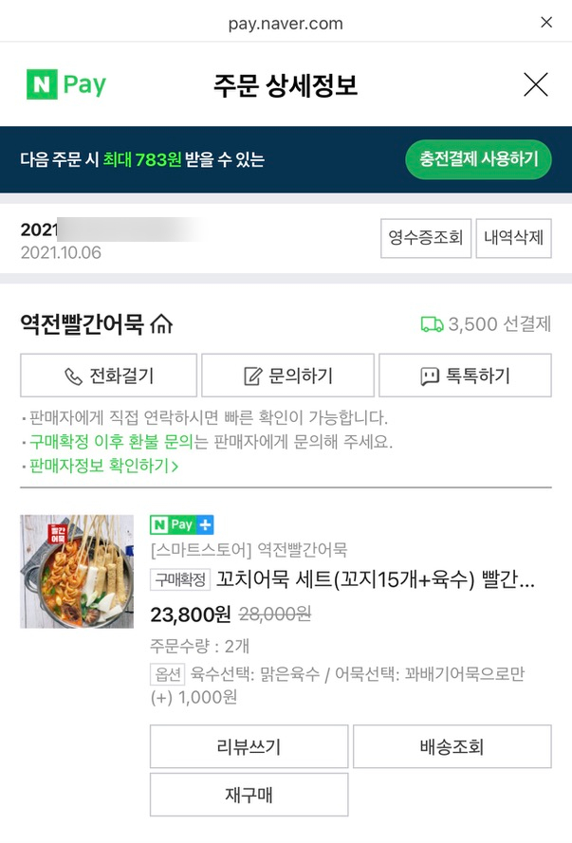Open the fish cake product thumbnail
The image size is (572, 843).
click(x=77, y=572)
